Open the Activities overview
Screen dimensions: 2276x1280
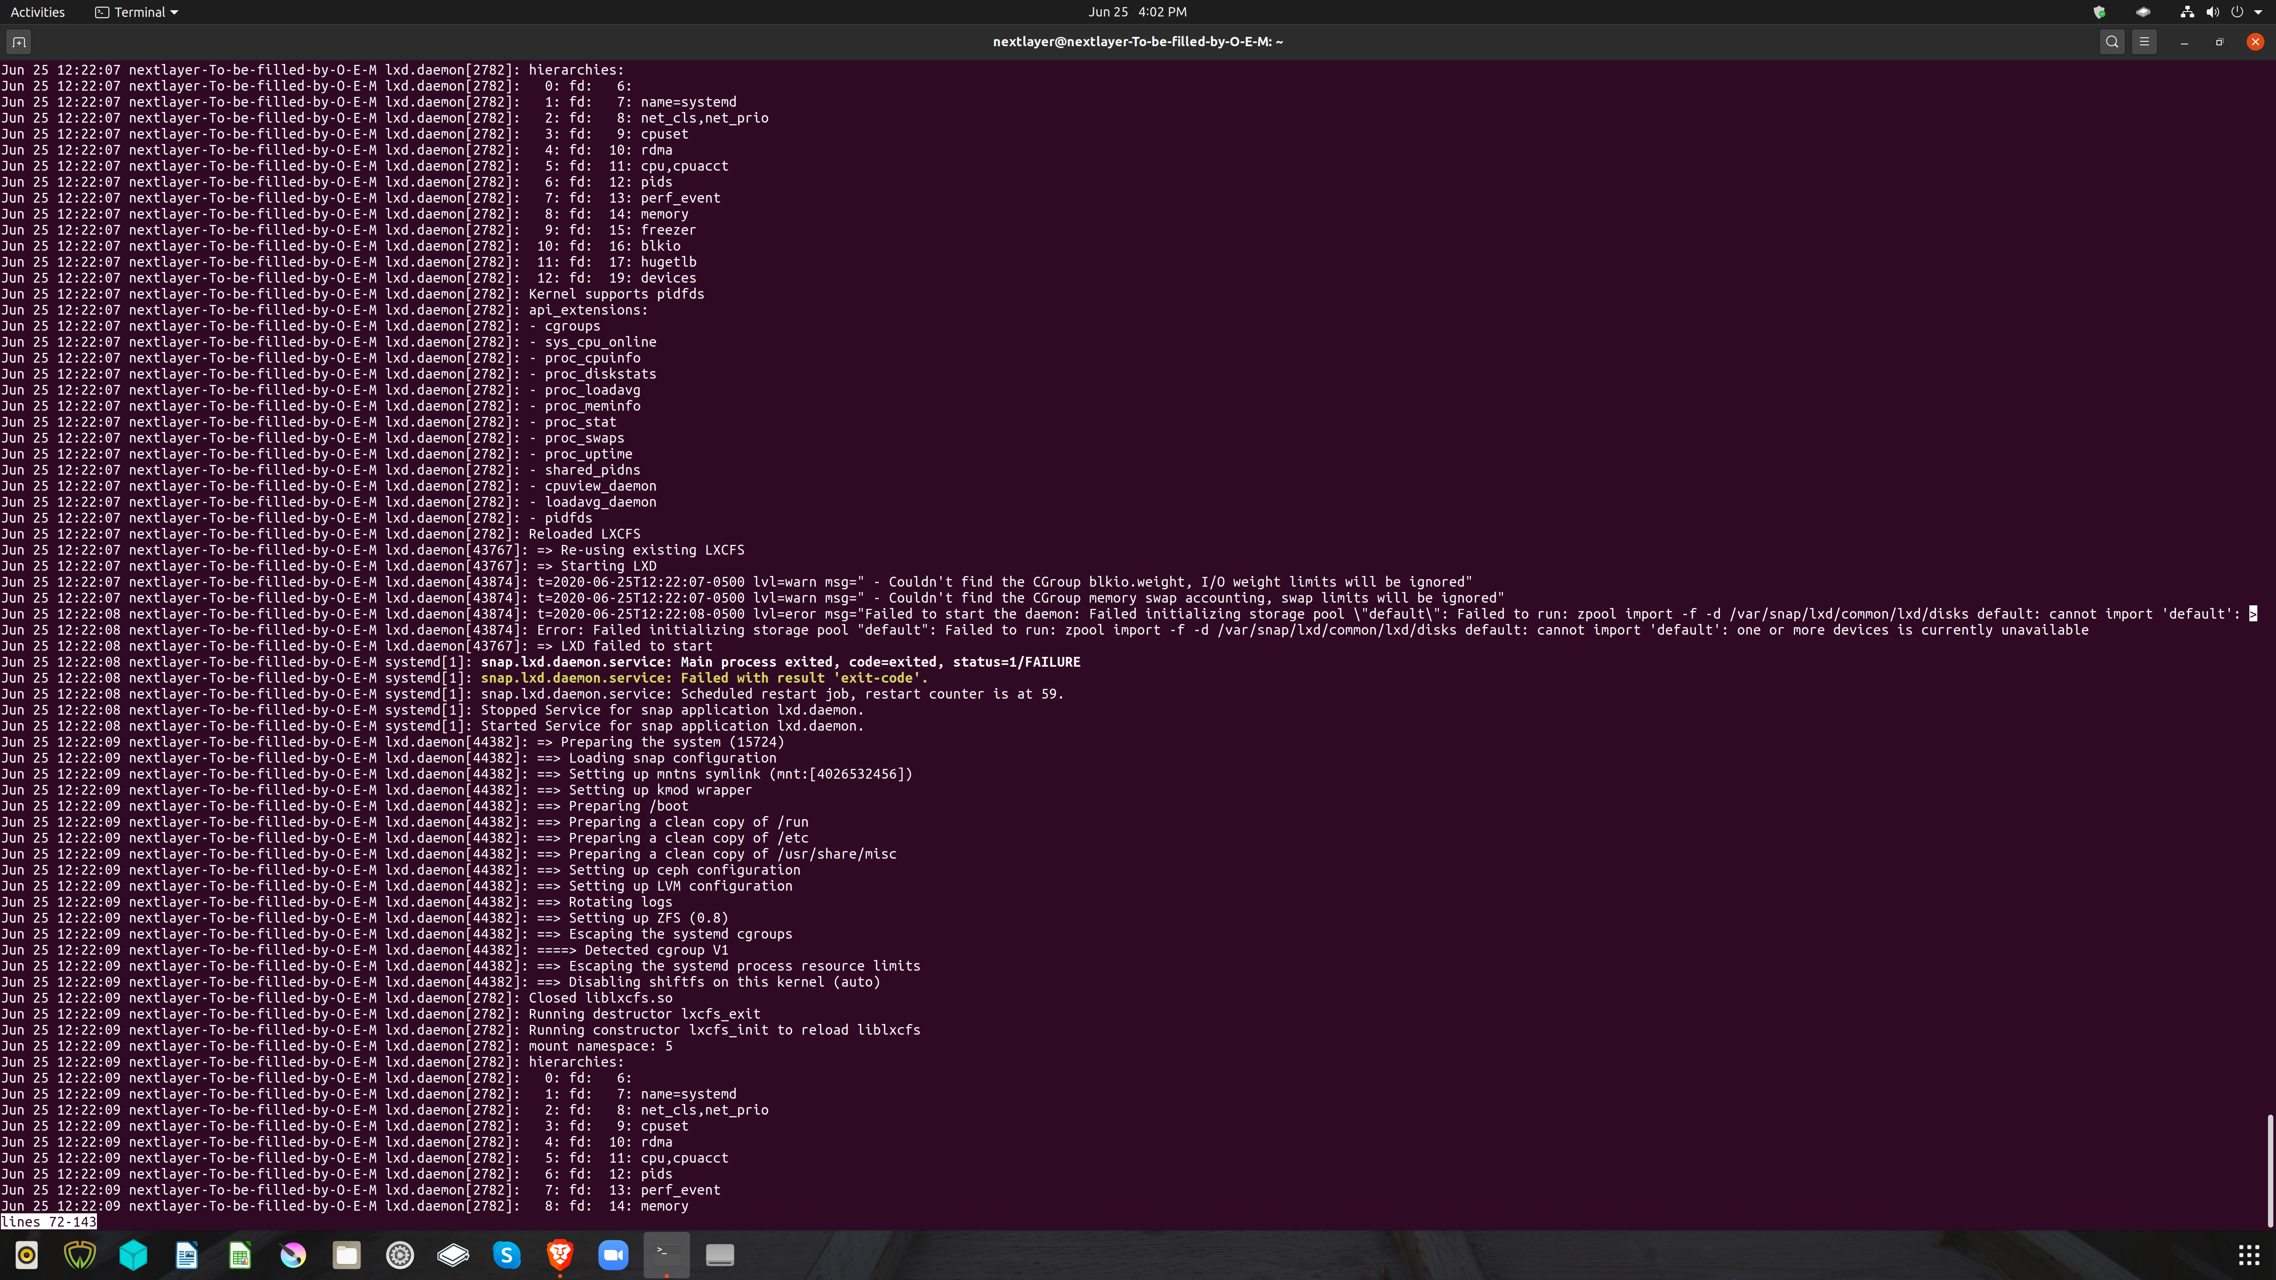[37, 12]
